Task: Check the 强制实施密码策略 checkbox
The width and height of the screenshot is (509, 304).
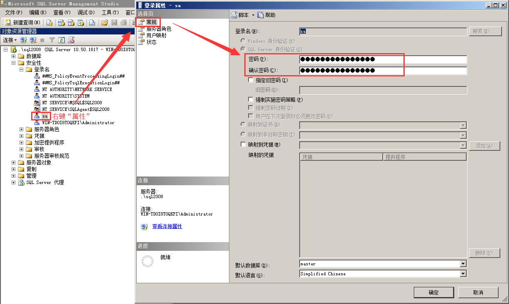Action: (251, 100)
